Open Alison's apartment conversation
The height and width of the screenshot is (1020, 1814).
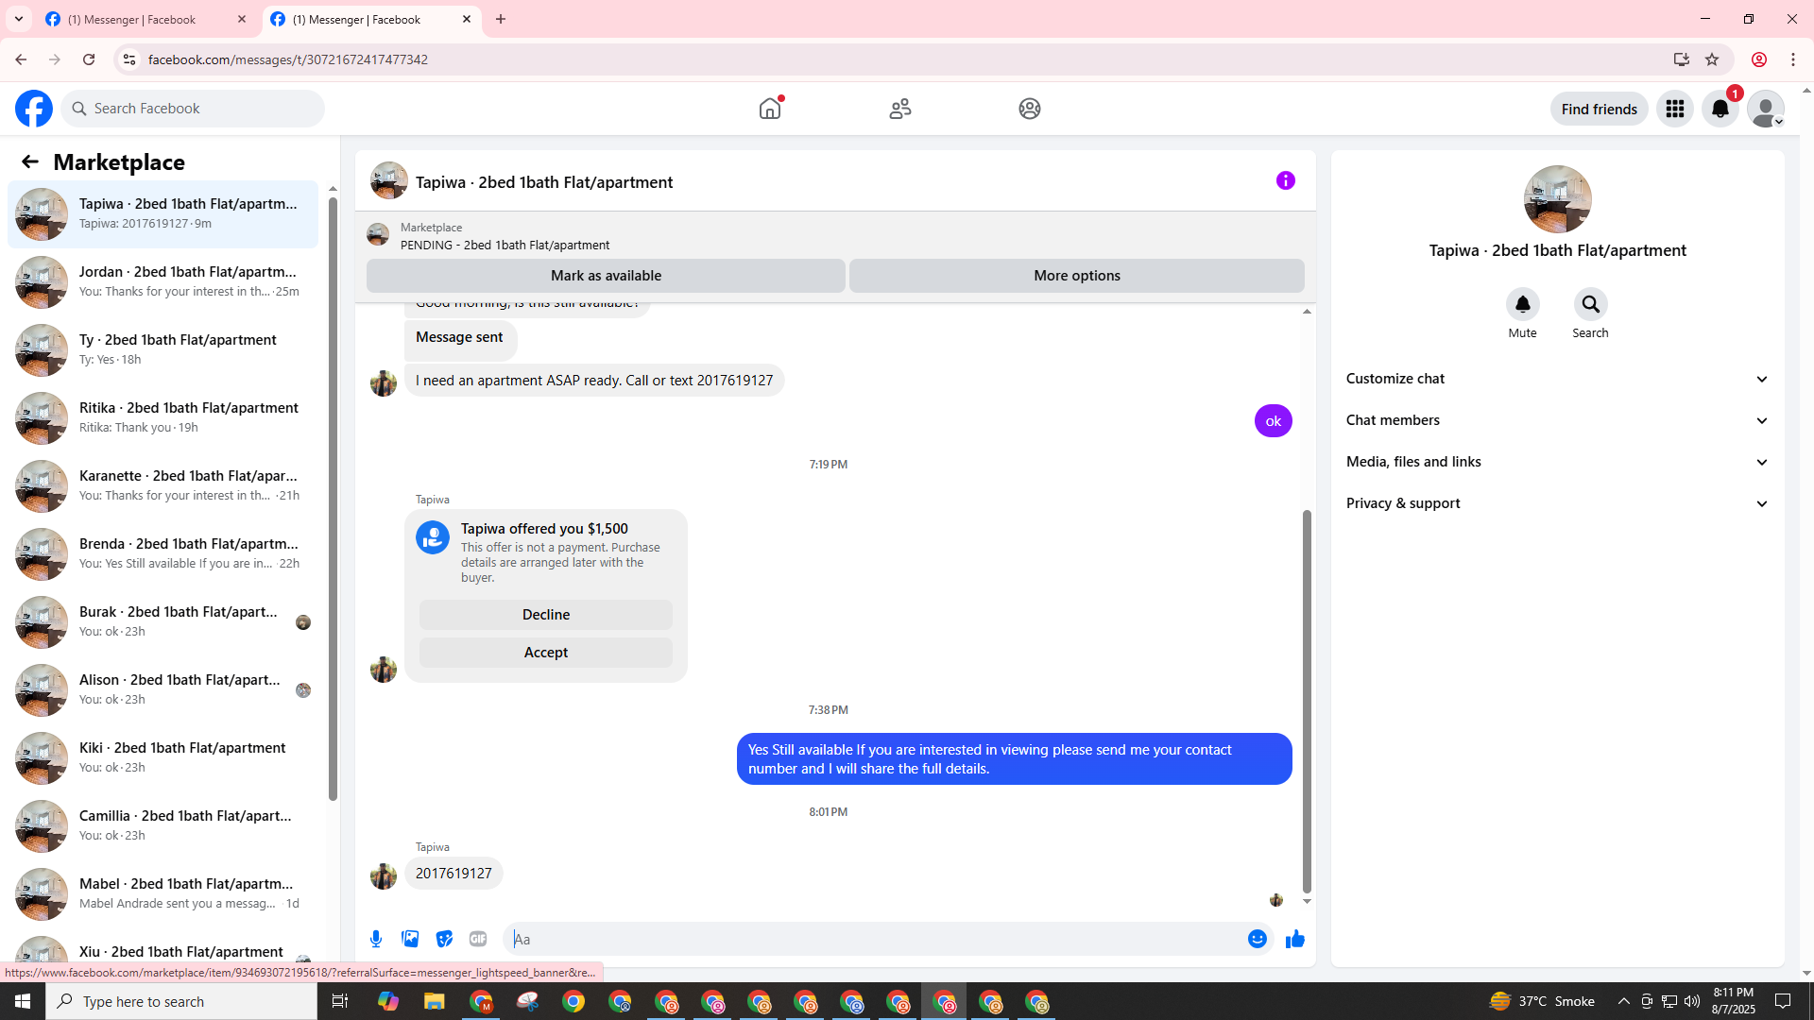coord(163,689)
